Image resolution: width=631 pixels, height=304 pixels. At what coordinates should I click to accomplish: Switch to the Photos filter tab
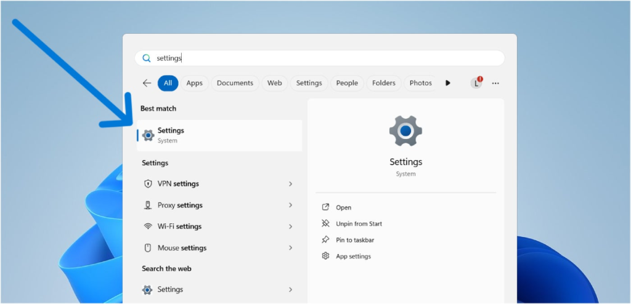click(420, 83)
